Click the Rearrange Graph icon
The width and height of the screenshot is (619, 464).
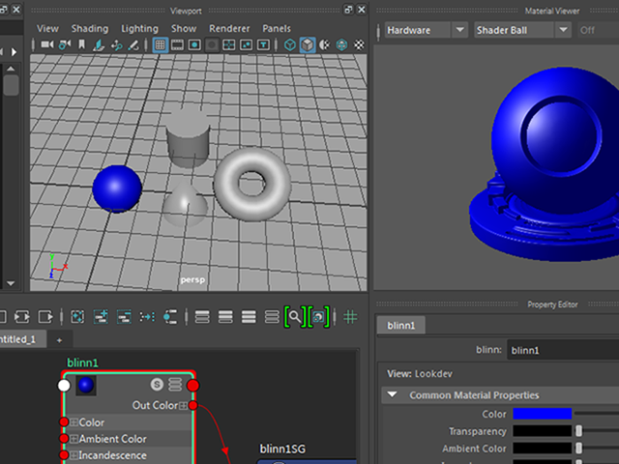pyautogui.click(x=147, y=317)
